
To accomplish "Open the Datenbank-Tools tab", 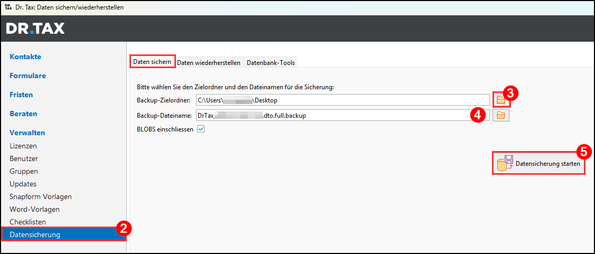I will (271, 62).
